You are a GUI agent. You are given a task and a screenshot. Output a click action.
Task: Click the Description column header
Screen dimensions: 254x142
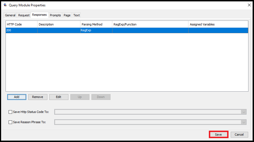(59, 24)
